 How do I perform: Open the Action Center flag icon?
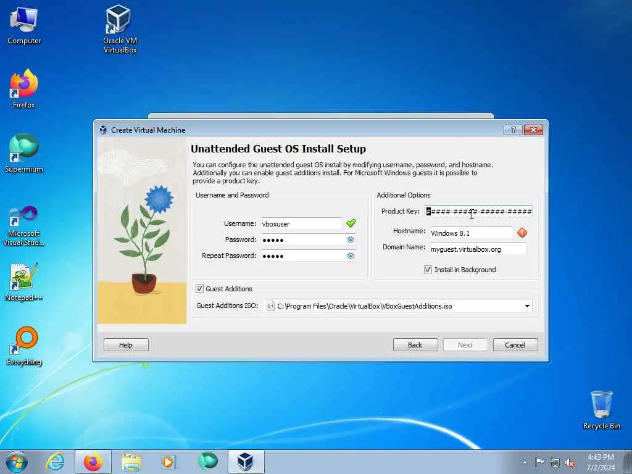click(539, 462)
